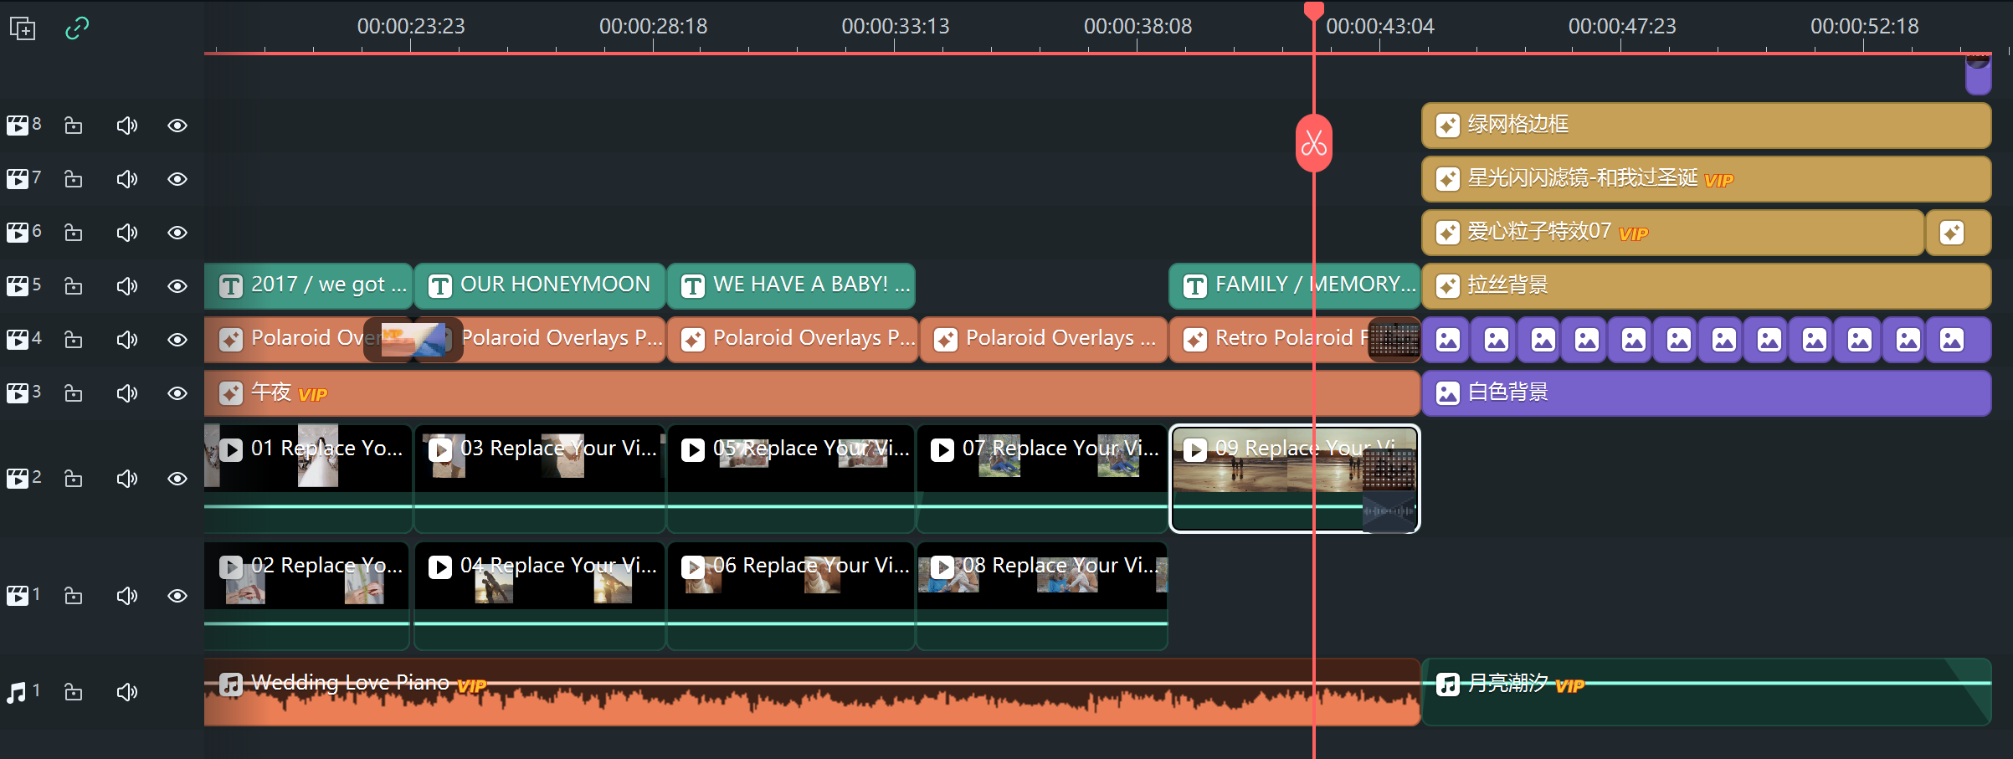Mute video track 3 audio
2013x759 pixels.
tap(127, 393)
